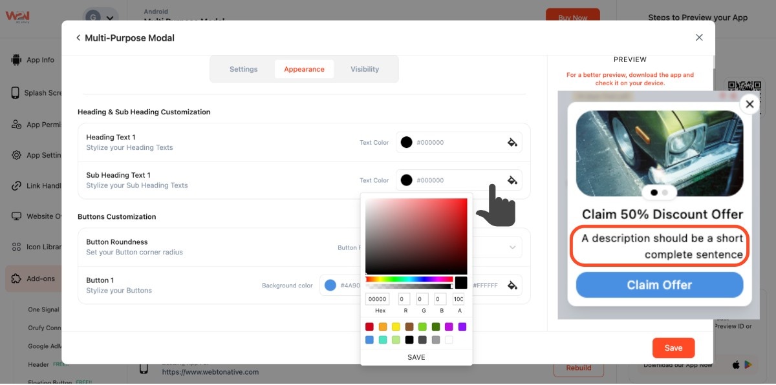Click the rainbow hue slider

[409, 279]
